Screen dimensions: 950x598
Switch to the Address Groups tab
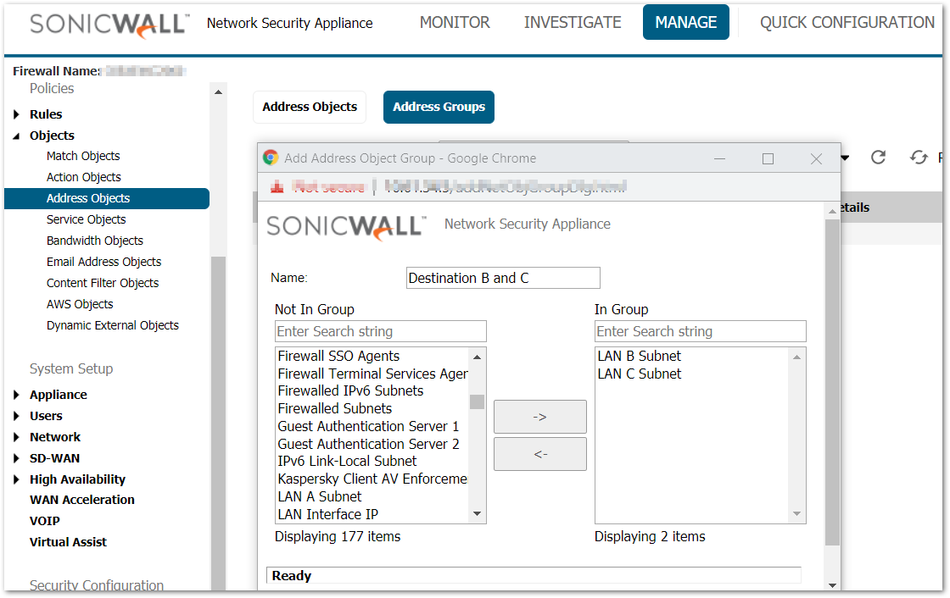click(439, 107)
